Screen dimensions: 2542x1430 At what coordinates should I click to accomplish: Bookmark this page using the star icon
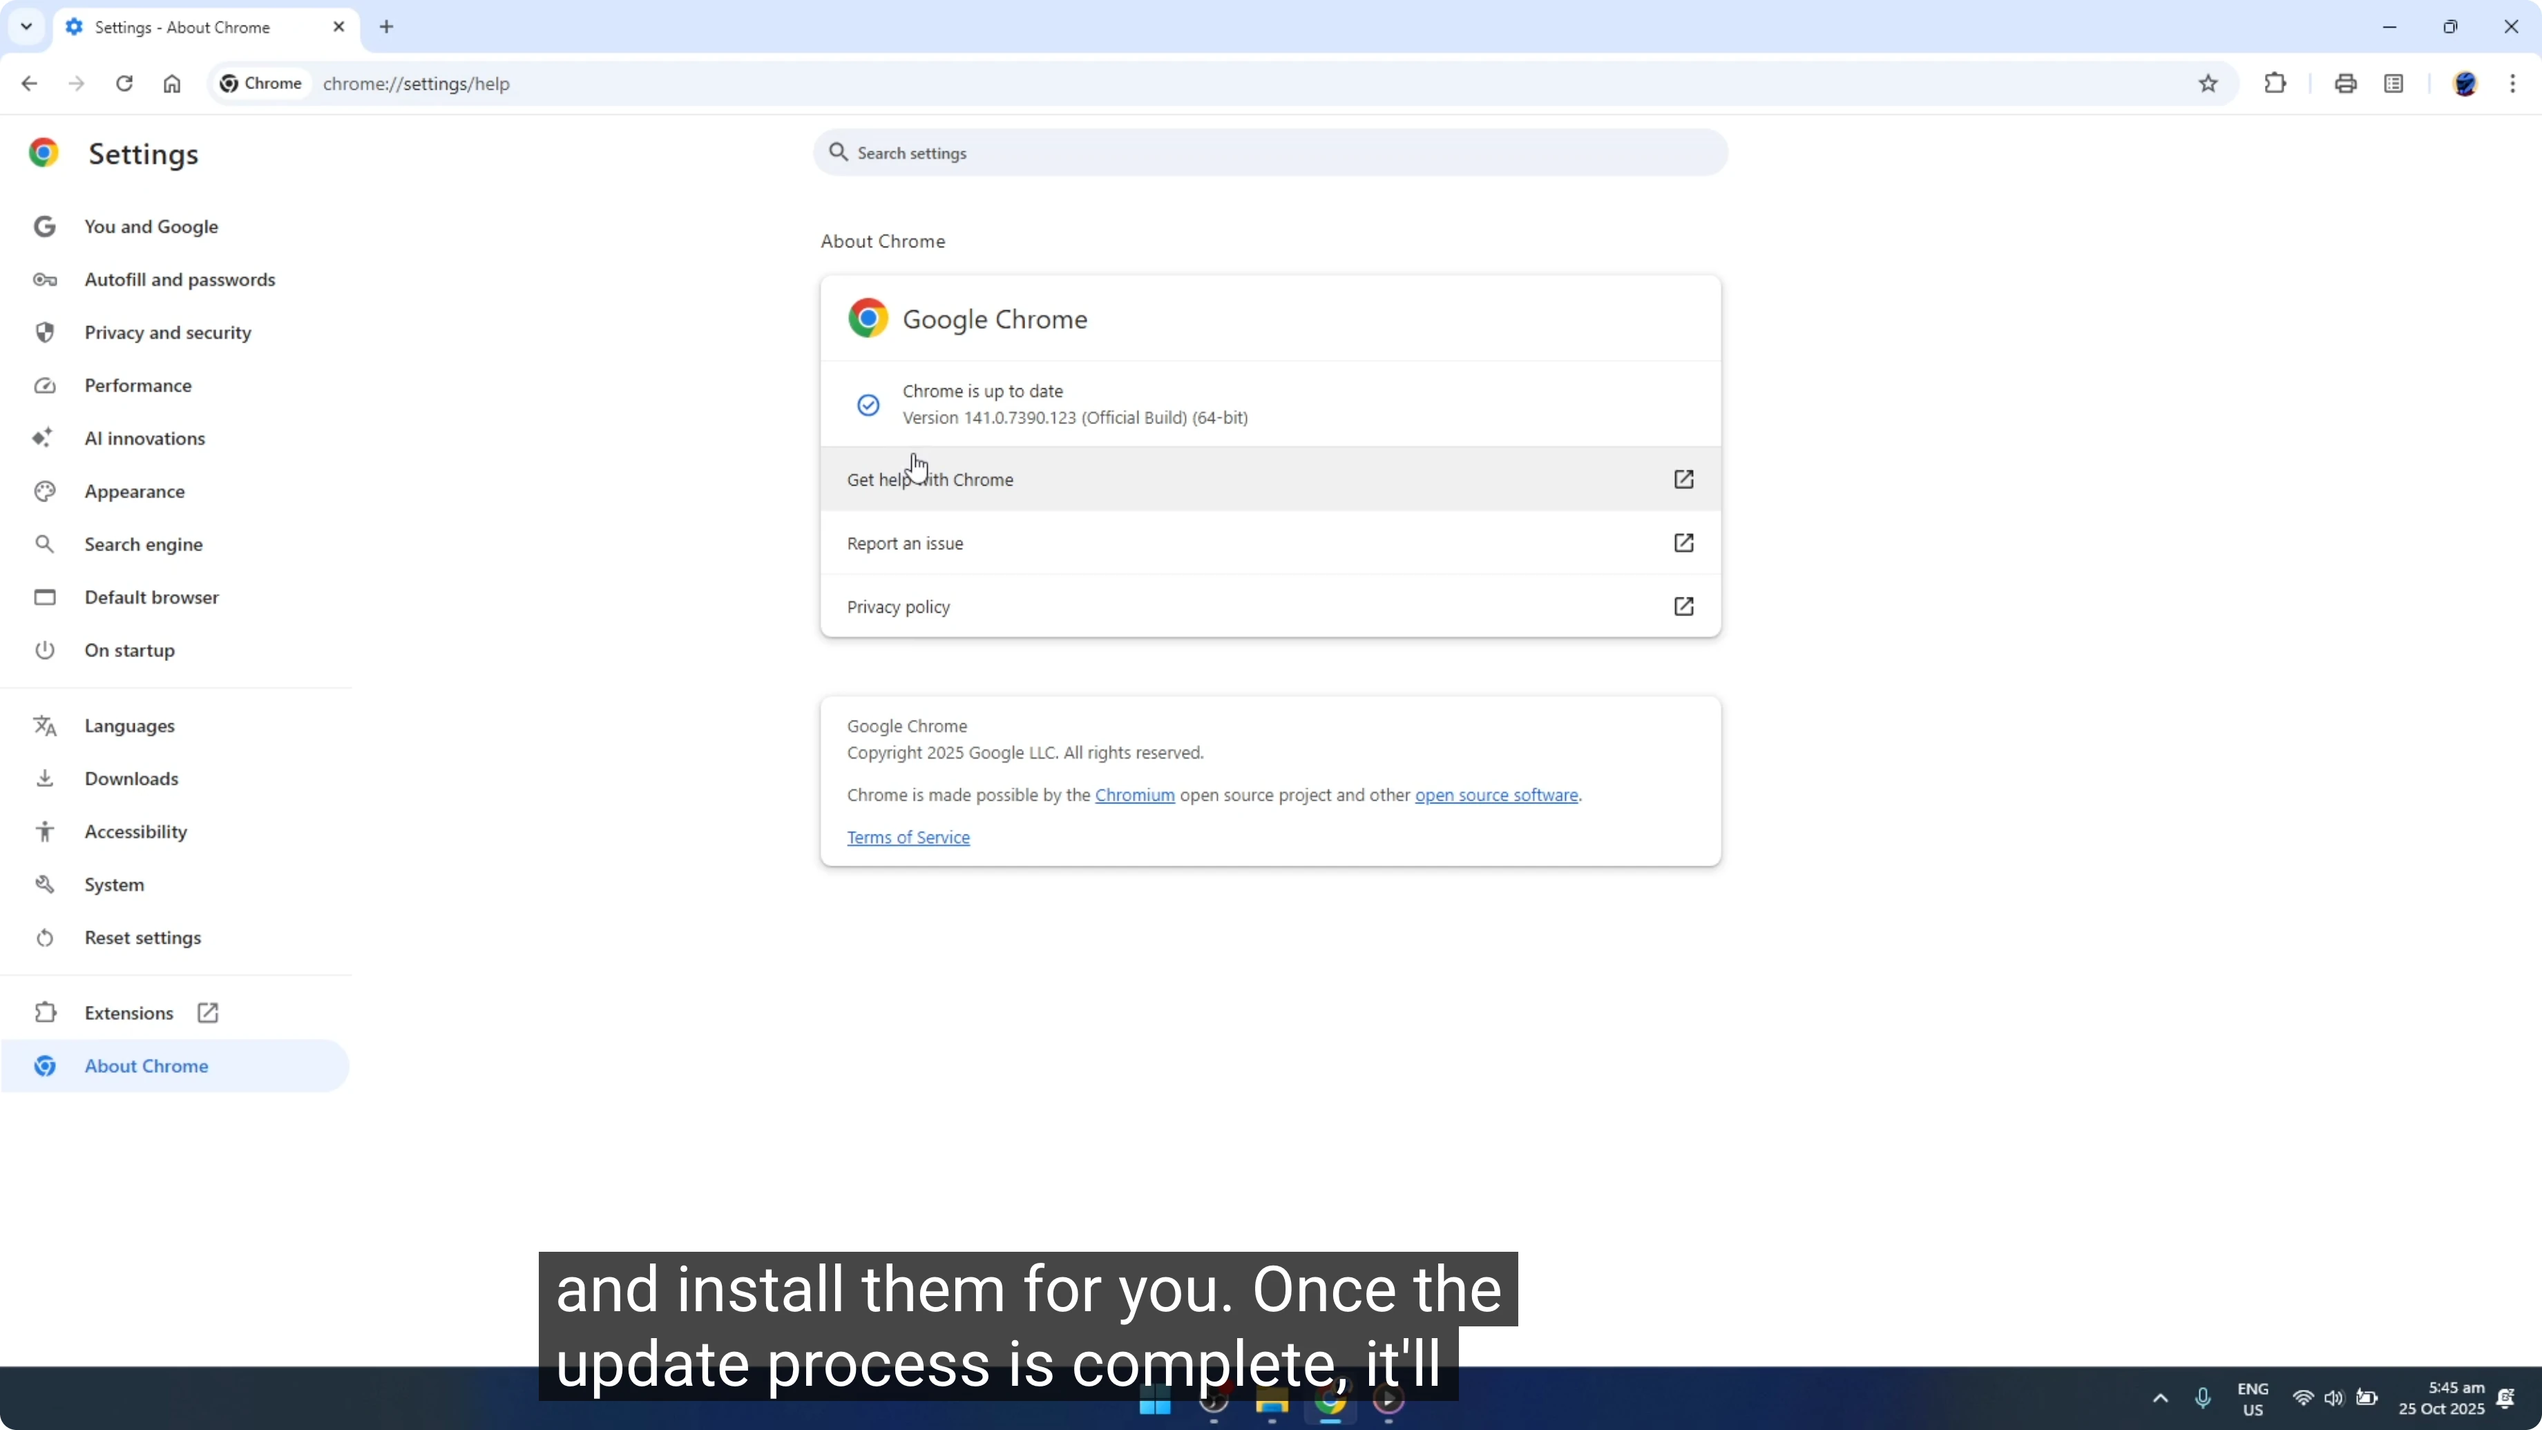pyautogui.click(x=2208, y=83)
